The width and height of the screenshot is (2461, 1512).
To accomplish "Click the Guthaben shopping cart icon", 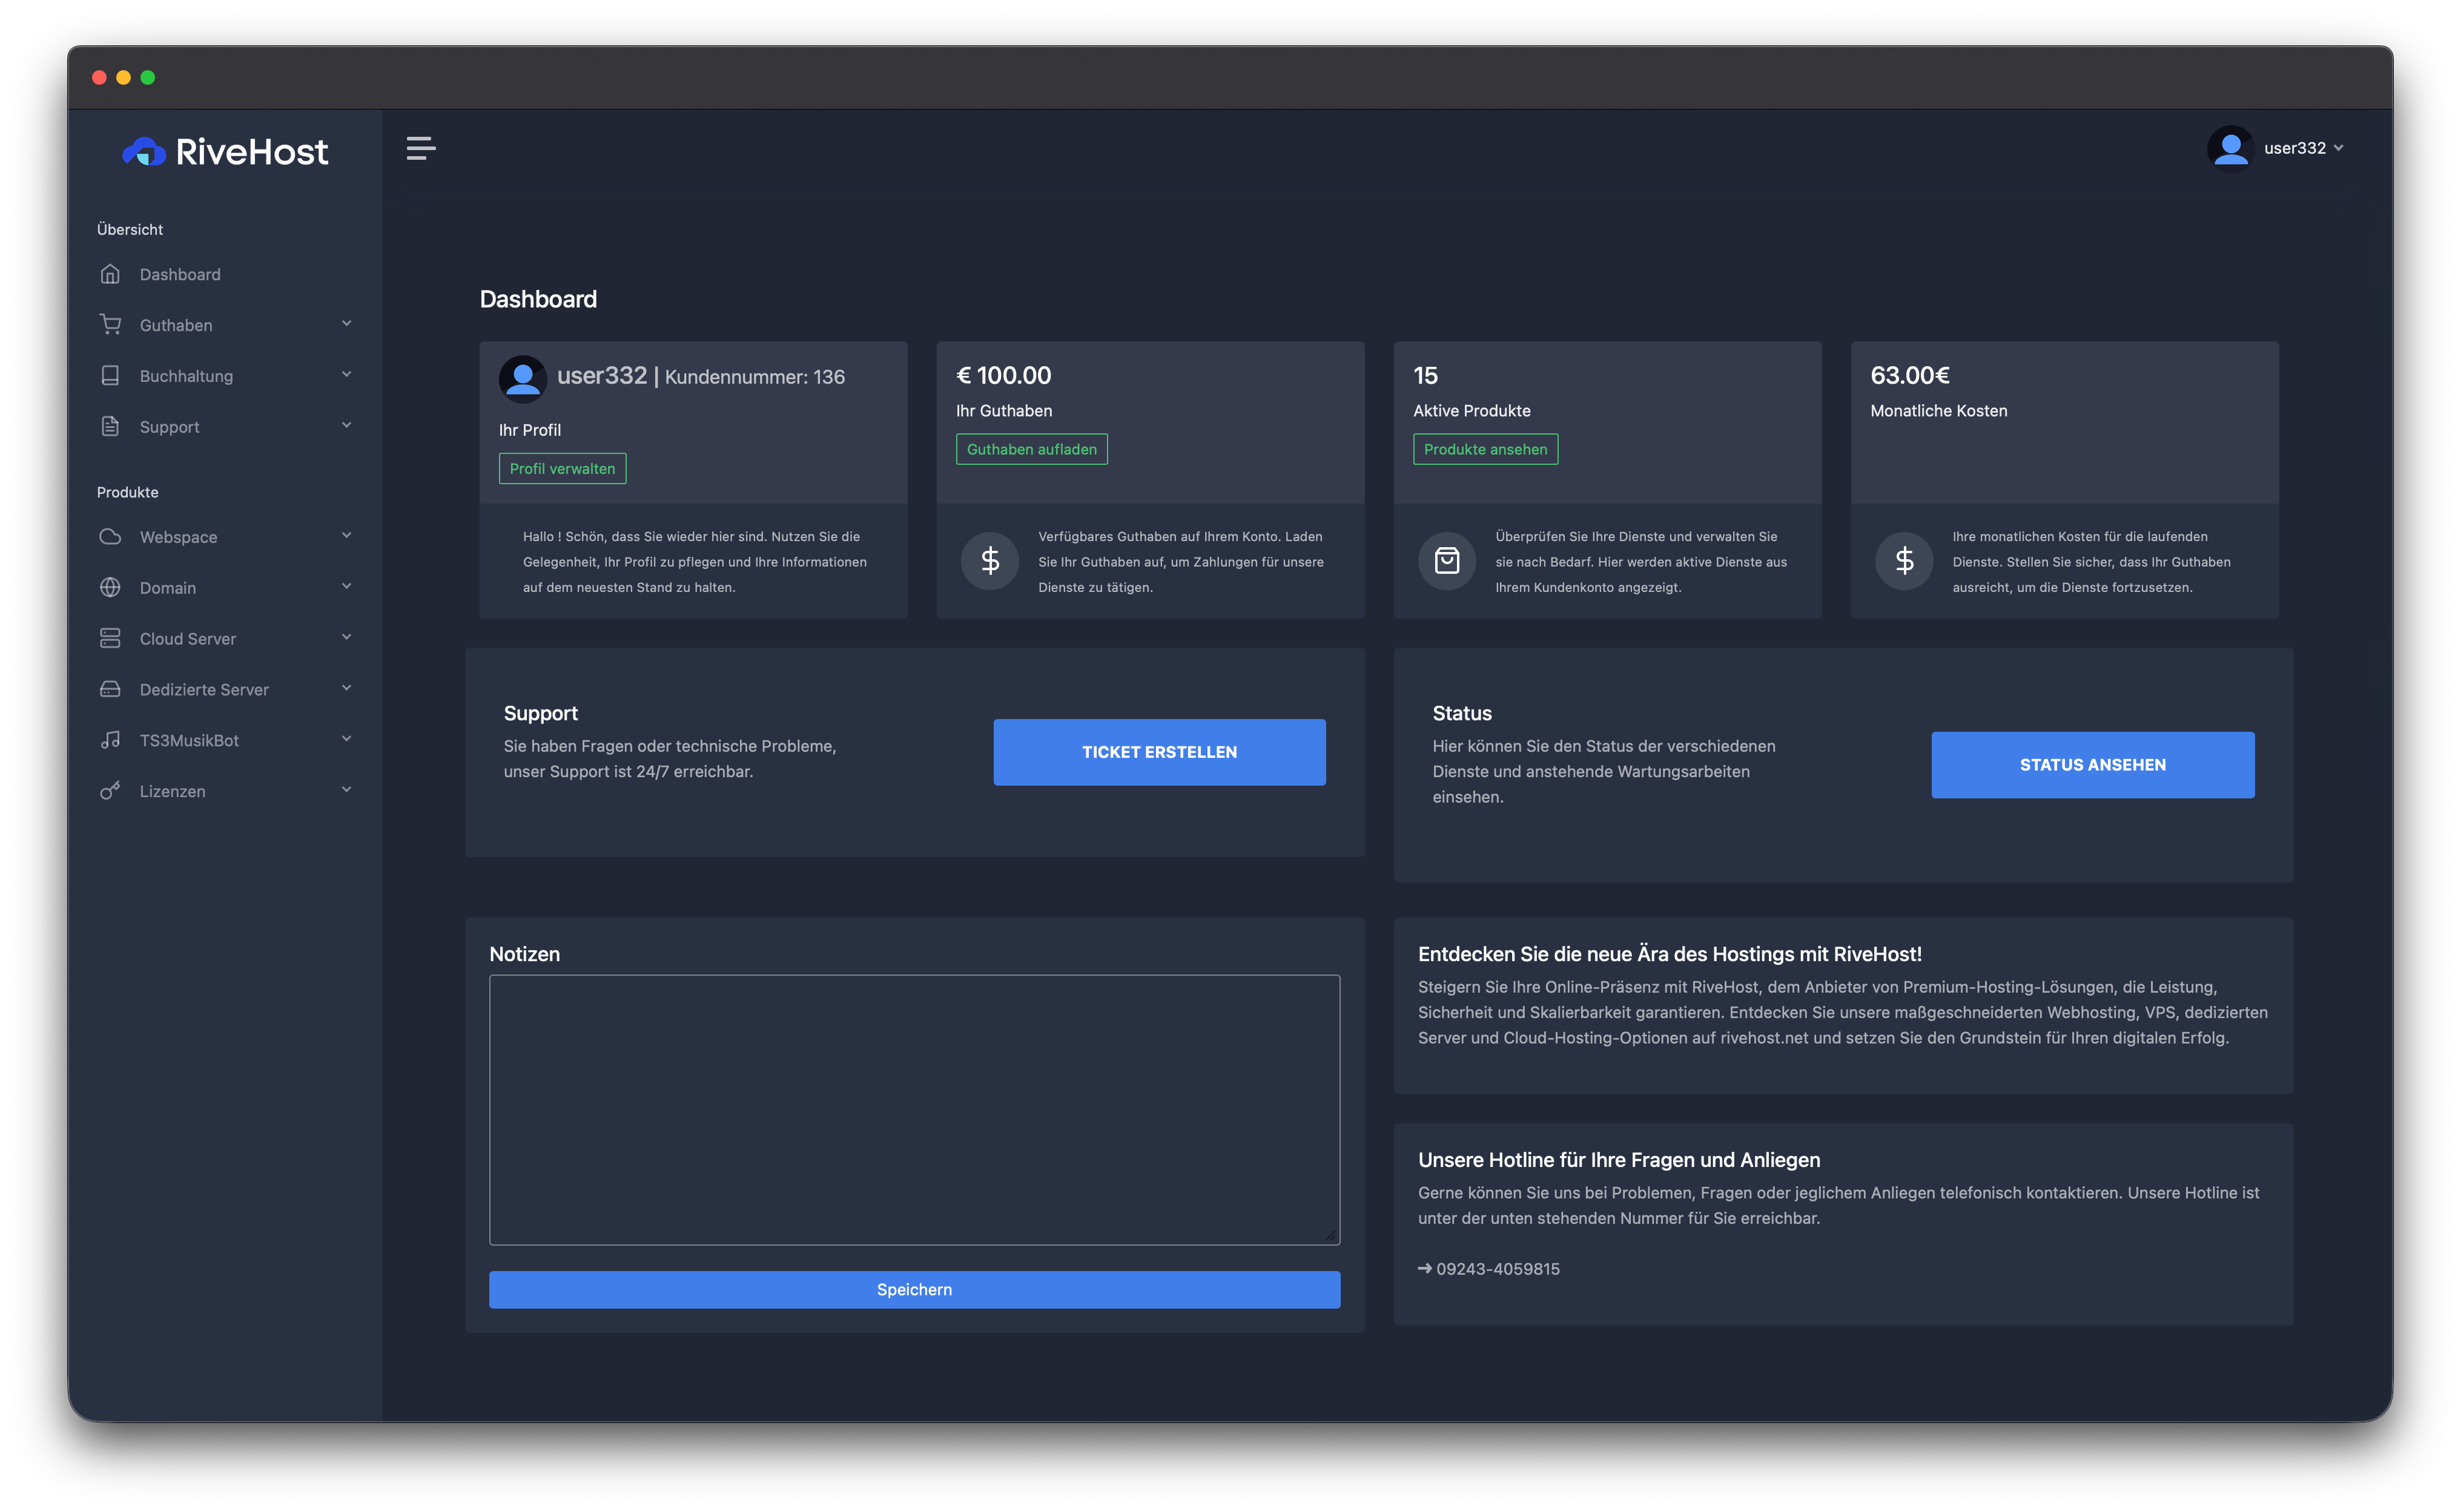I will coord(110,325).
